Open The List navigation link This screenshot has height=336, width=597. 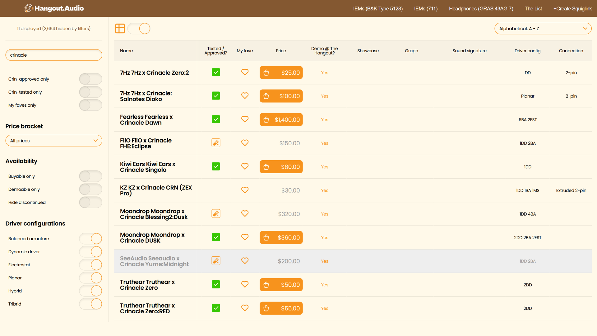tap(533, 8)
